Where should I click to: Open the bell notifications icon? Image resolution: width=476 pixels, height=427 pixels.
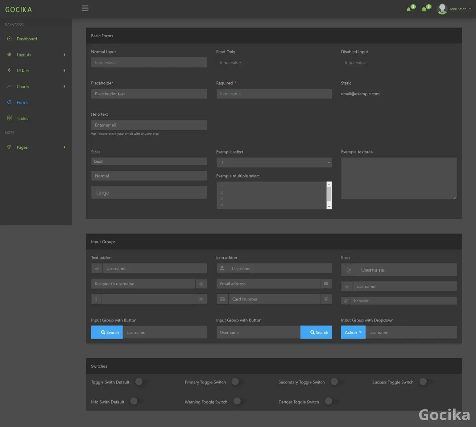[x=409, y=9]
